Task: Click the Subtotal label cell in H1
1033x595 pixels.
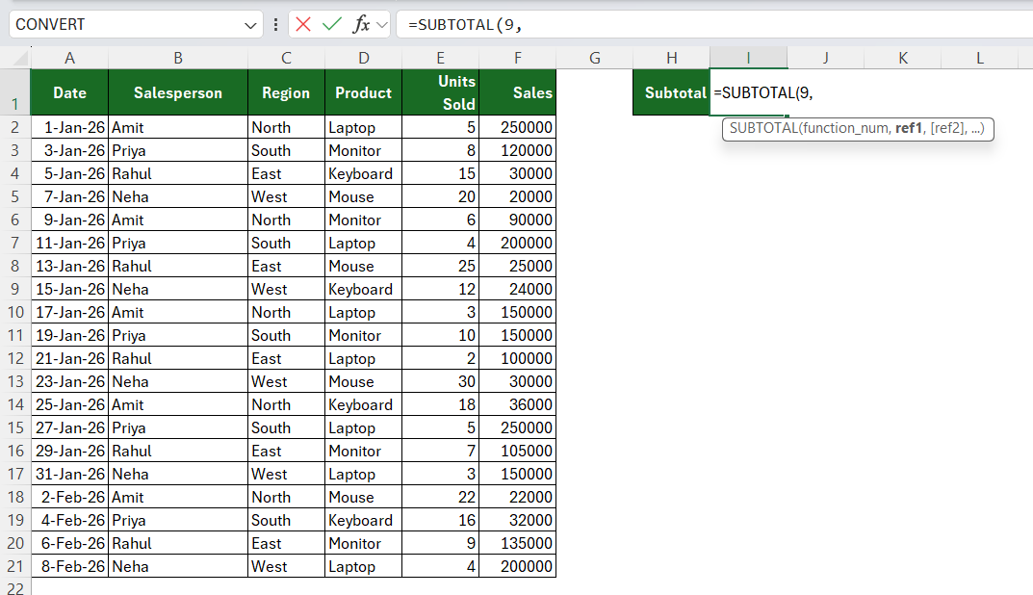Action: [671, 92]
